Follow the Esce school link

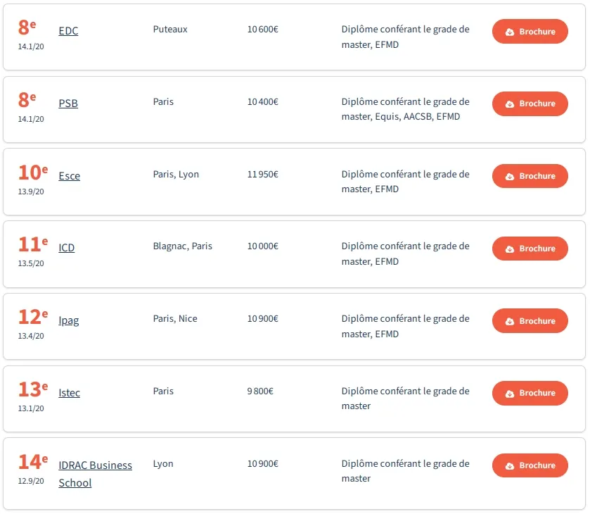(x=69, y=175)
